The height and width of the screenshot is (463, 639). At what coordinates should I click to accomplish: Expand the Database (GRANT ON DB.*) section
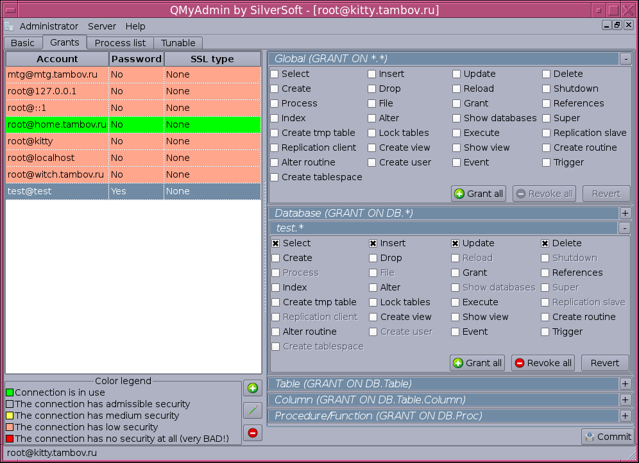pos(626,213)
